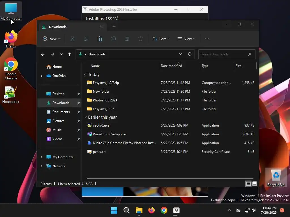The image size is (290, 217).
Task: Open Firefox from taskbar
Action: tap(152, 210)
